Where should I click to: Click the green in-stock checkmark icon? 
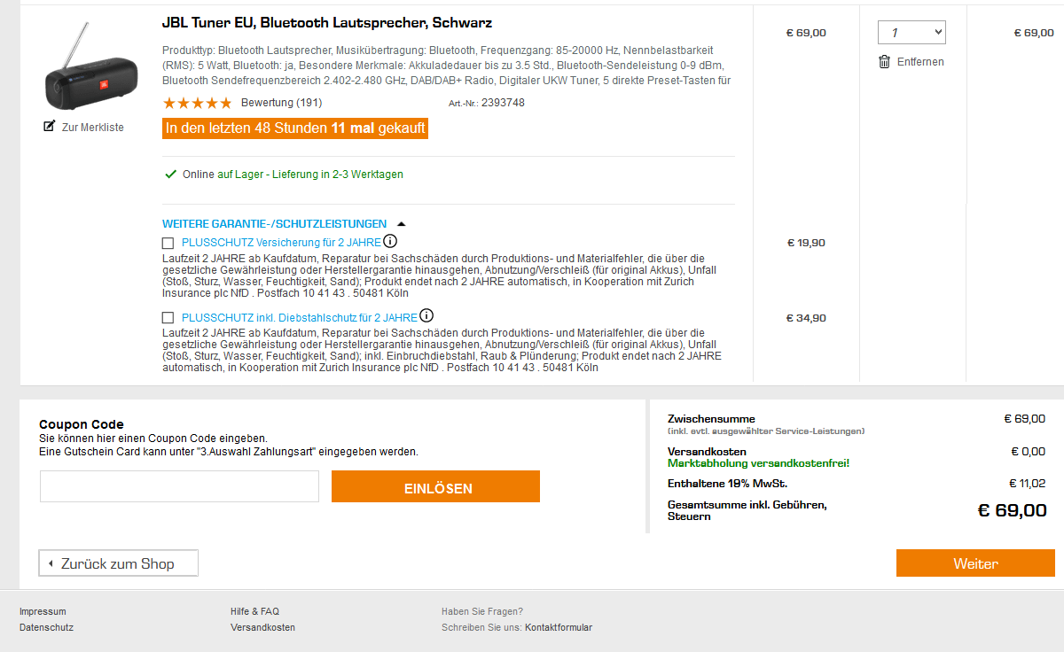(170, 175)
